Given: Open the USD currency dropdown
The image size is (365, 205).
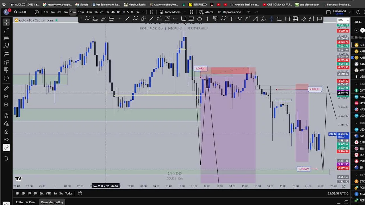Looking at the screenshot, I should 343,20.
